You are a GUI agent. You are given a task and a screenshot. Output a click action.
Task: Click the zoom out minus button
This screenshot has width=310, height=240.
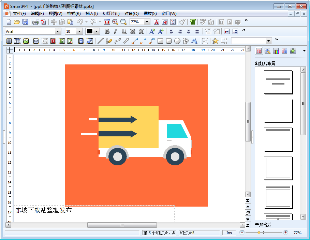(242, 232)
